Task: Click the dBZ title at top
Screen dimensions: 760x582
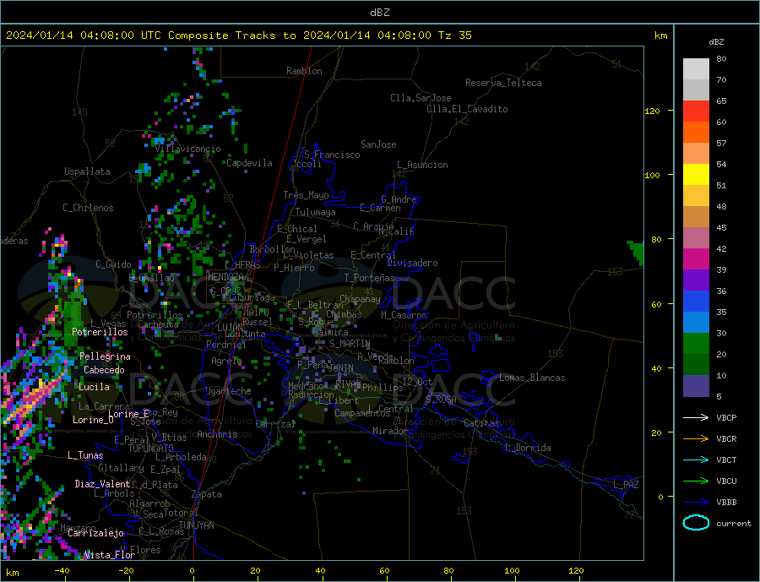Action: click(379, 13)
